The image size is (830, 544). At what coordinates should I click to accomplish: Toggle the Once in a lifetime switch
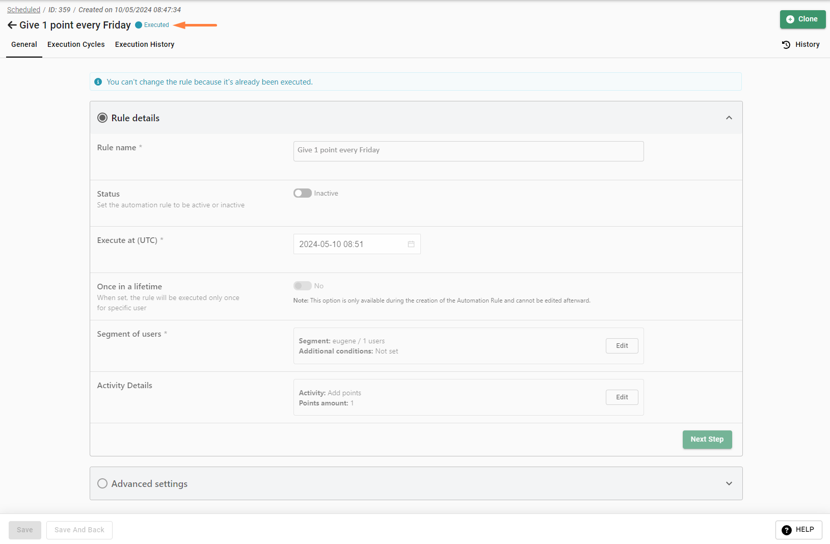pyautogui.click(x=302, y=286)
